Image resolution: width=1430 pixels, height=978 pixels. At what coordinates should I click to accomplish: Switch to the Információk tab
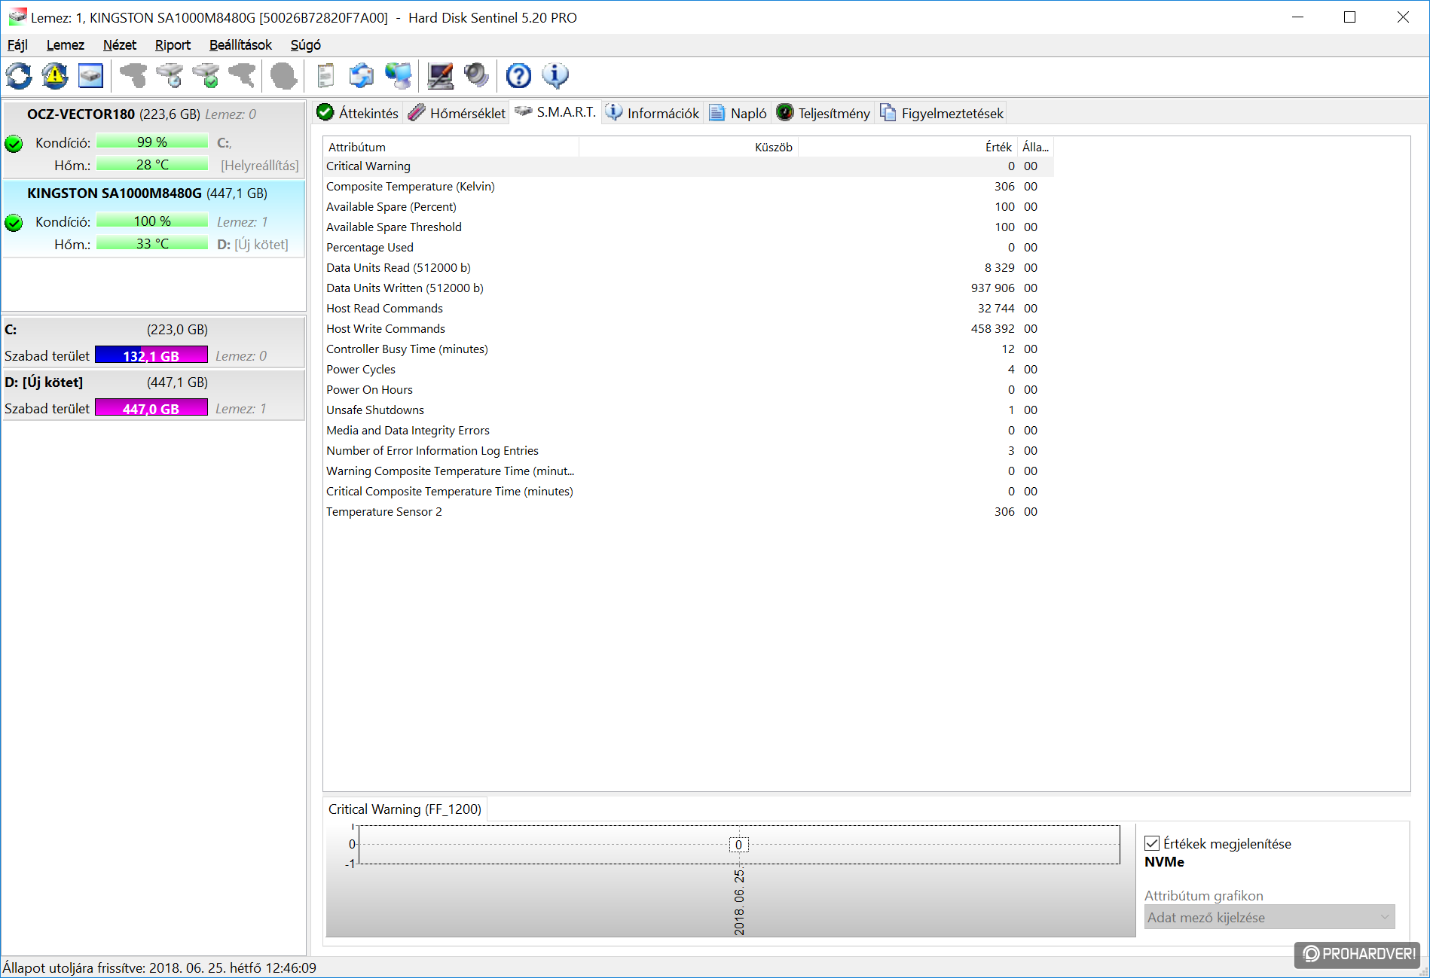coord(653,113)
